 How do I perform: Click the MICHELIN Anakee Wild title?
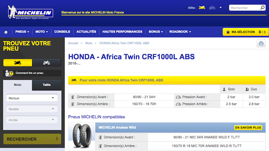coord(117,127)
